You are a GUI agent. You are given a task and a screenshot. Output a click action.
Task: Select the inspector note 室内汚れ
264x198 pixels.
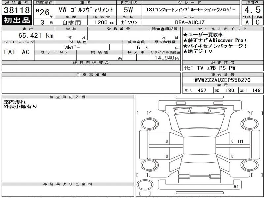[15, 102]
